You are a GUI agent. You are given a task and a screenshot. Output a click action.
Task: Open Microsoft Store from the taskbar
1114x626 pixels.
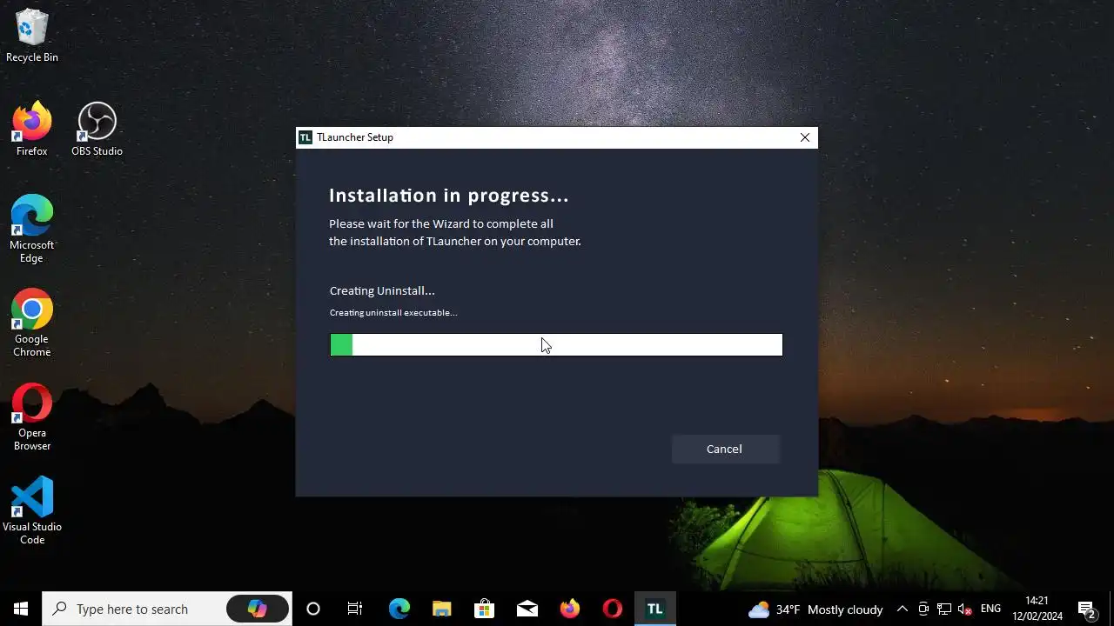(484, 609)
